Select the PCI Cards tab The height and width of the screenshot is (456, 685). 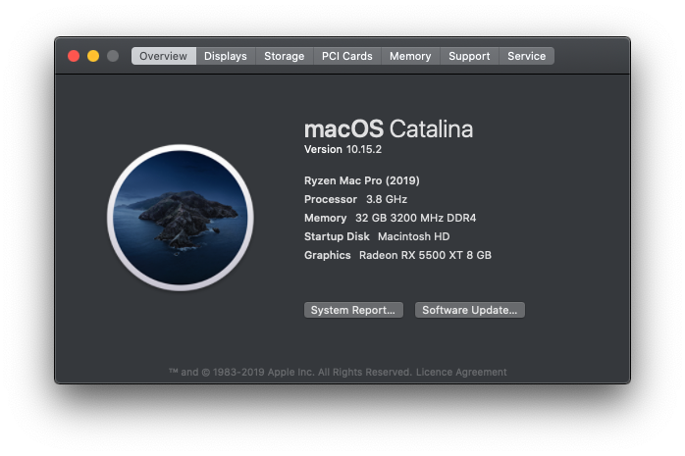click(x=346, y=56)
